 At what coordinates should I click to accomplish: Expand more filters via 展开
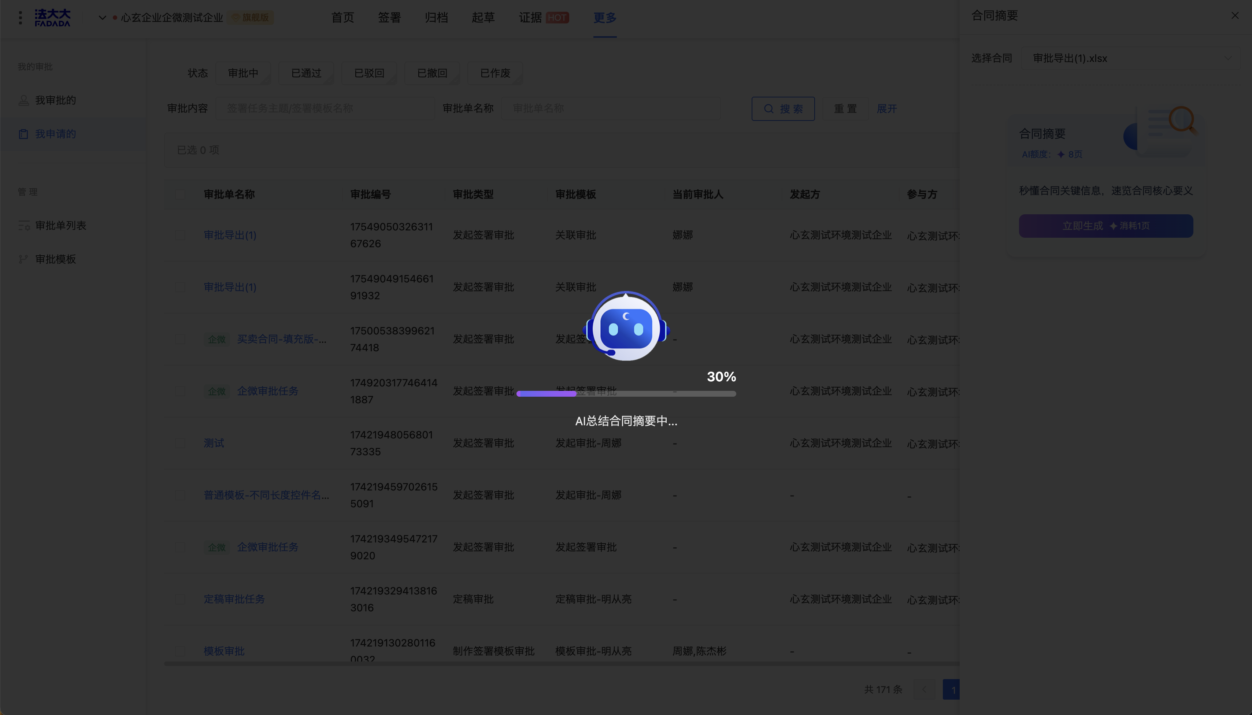886,108
